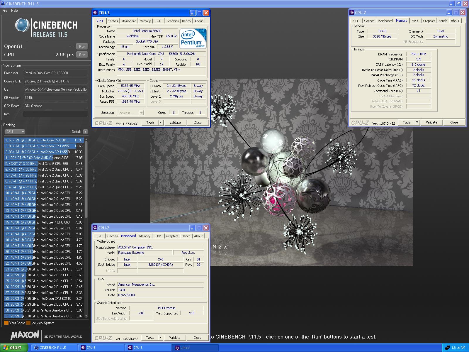
Task: Click the taskbar clock 12:16 AM
Action: 458,348
